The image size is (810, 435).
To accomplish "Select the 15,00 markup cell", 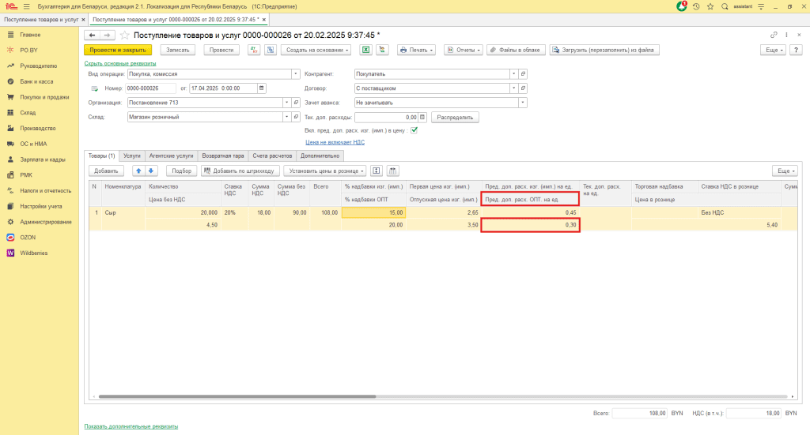I will click(373, 212).
